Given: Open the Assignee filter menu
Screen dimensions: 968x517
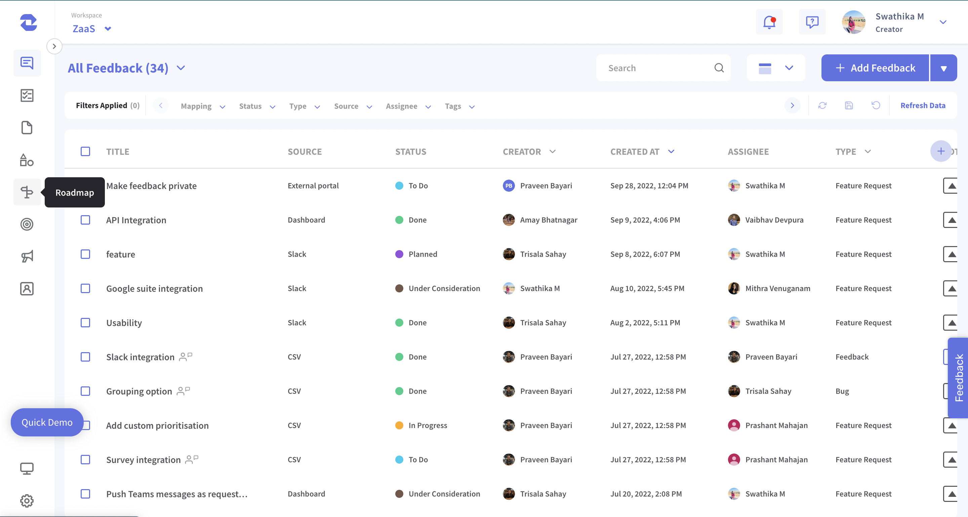Looking at the screenshot, I should click(408, 106).
